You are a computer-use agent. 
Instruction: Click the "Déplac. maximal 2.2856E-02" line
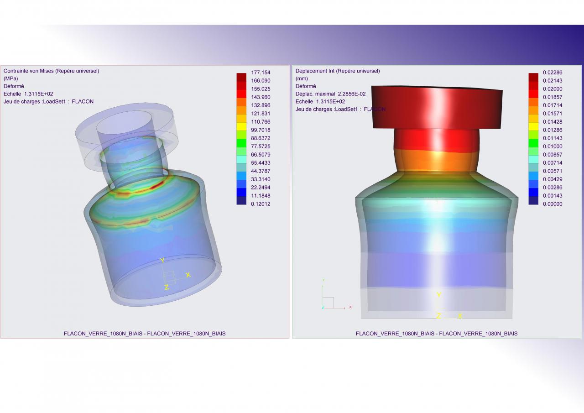[330, 94]
